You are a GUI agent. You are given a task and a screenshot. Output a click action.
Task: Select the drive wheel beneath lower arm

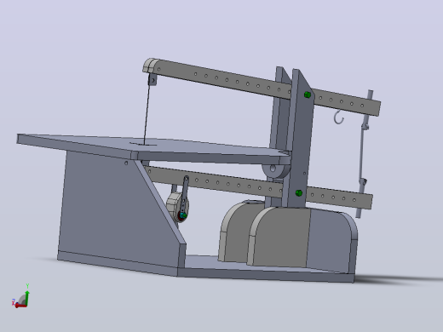[175, 206]
